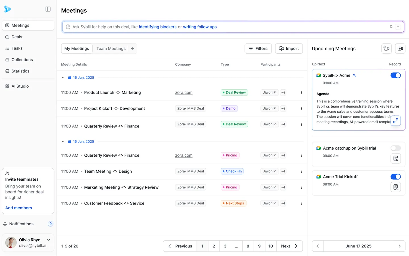
Task: Go to next date after June 17 2025
Action: [400, 246]
